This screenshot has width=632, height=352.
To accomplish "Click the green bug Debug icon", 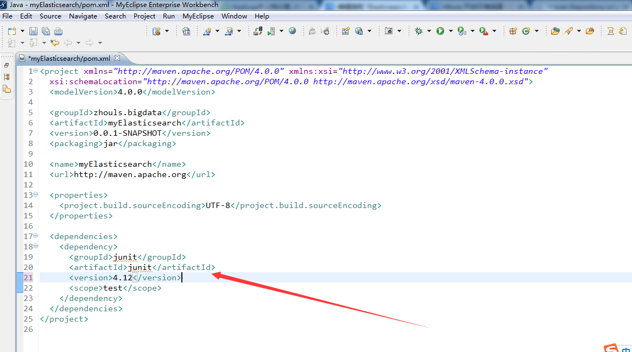I will pyautogui.click(x=419, y=31).
